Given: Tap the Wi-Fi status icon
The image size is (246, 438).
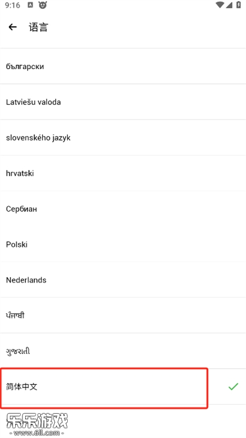Looking at the screenshot, I should pyautogui.click(x=220, y=5).
